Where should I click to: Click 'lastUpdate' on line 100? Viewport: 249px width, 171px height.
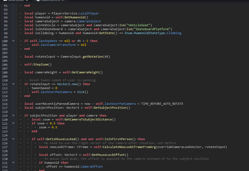(48, 41)
